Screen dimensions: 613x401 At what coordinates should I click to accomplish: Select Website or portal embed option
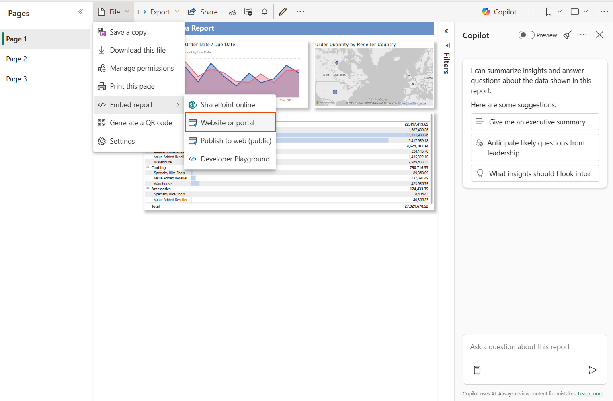tap(230, 122)
